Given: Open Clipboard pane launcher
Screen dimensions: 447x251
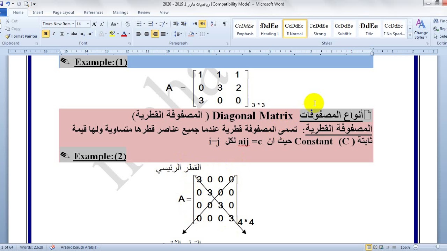Looking at the screenshot, I should coord(37,44).
